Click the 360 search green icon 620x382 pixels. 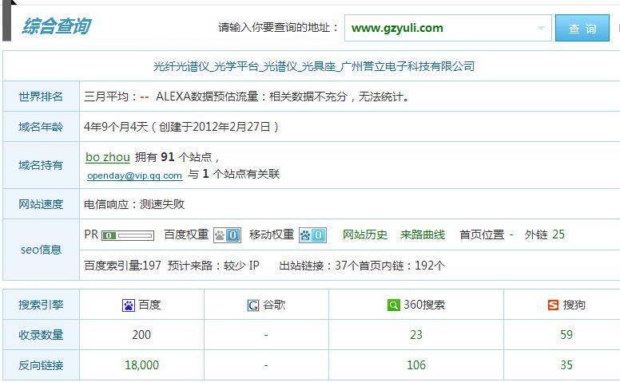(x=393, y=305)
